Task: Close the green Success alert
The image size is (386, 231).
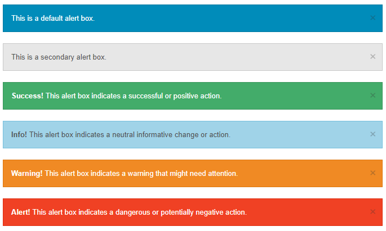Action: (372, 96)
